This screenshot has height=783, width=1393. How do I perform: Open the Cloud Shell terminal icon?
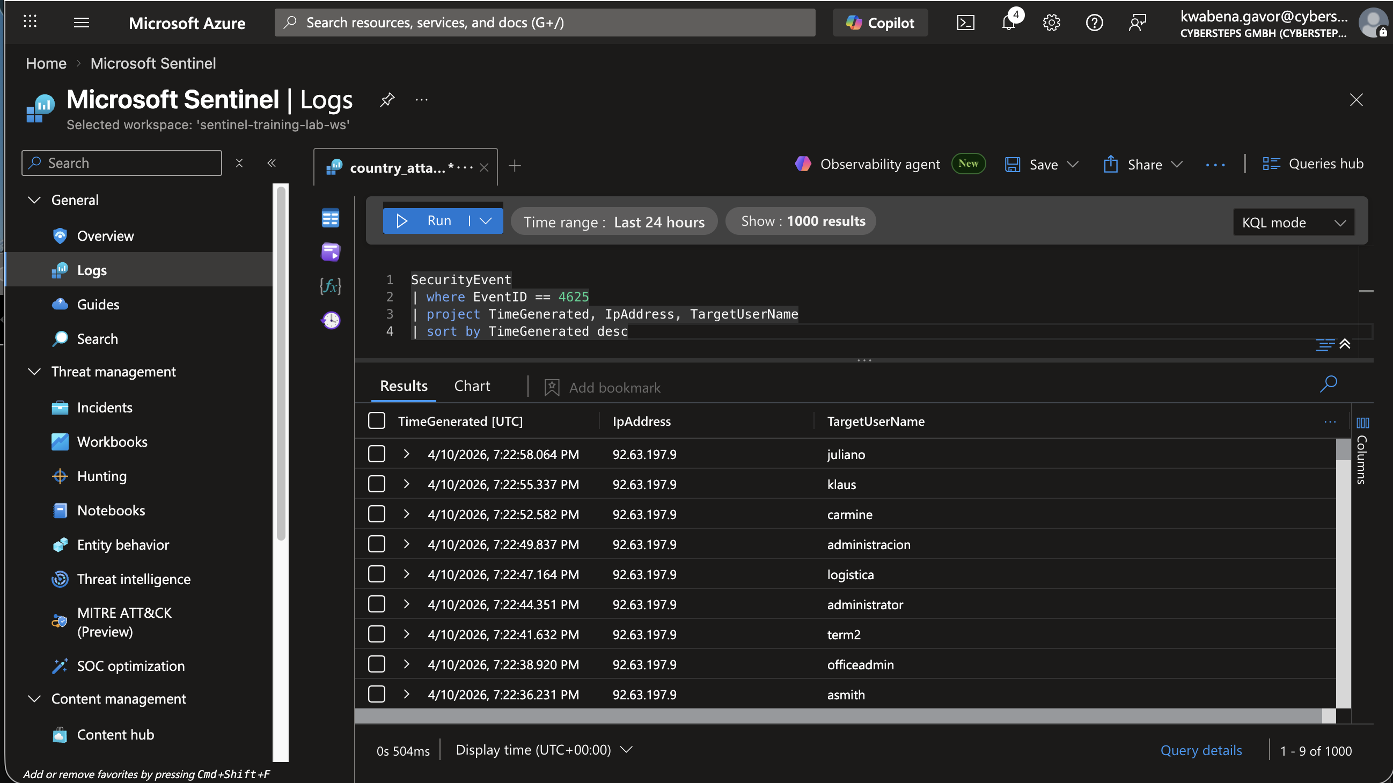click(965, 23)
